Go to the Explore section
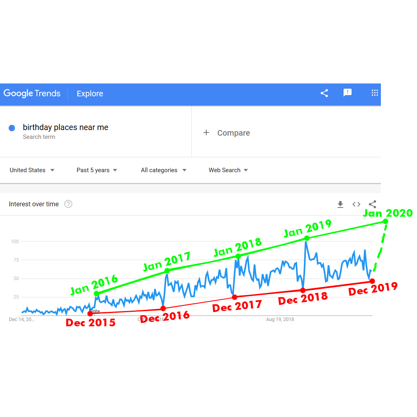The width and height of the screenshot is (417, 417). pos(90,94)
